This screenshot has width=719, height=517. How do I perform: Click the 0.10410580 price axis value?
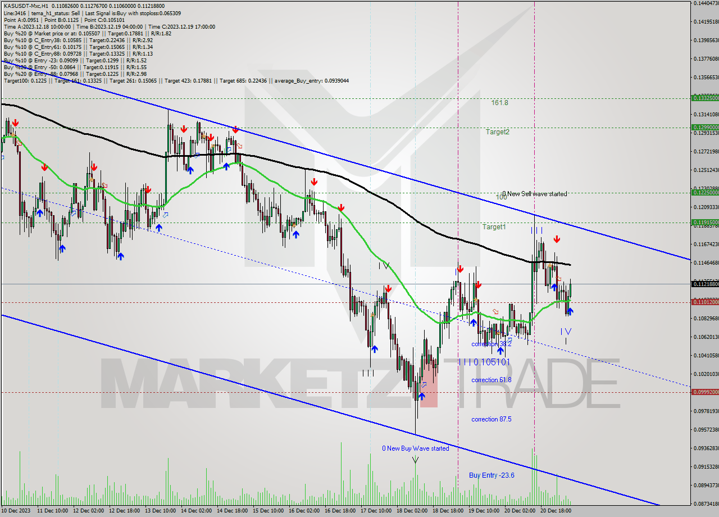coord(706,356)
